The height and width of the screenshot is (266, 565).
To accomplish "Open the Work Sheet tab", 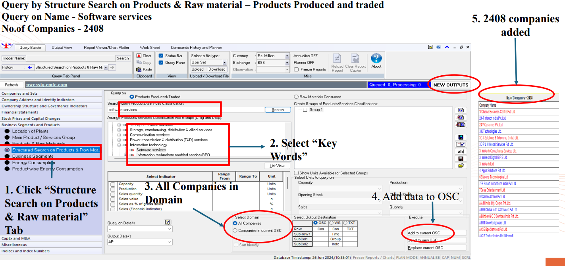I will 150,48.
